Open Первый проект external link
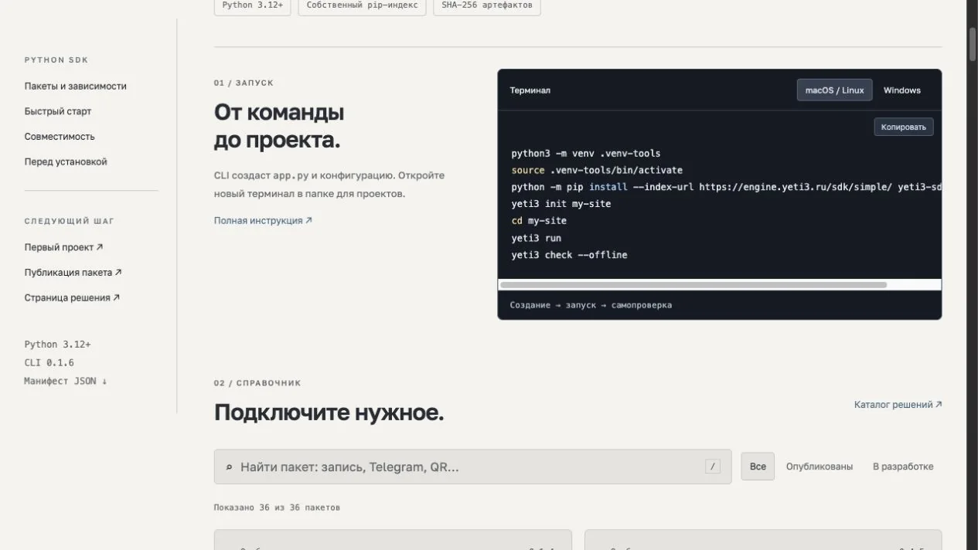This screenshot has width=978, height=550. point(63,247)
